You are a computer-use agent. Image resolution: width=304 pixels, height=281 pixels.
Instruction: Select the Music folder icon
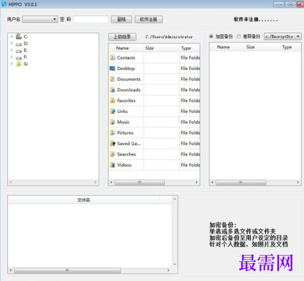pyautogui.click(x=112, y=122)
